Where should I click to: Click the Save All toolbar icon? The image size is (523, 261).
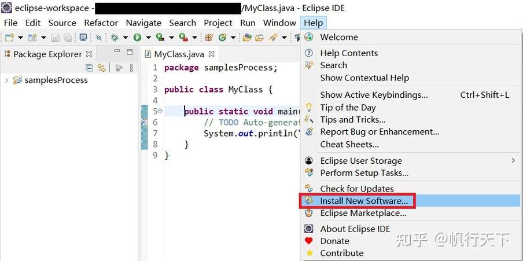pyautogui.click(x=68, y=38)
